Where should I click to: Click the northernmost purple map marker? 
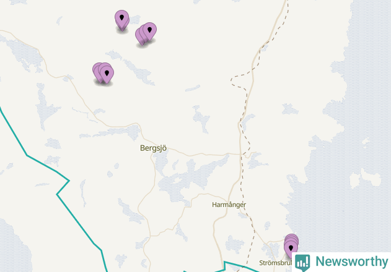[121, 19]
